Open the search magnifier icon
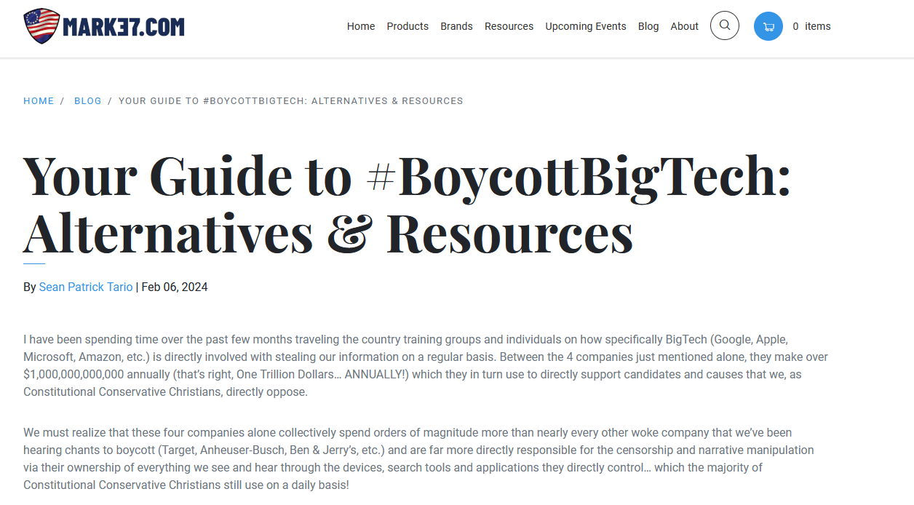Viewport: 914px width, 505px height. pyautogui.click(x=725, y=25)
